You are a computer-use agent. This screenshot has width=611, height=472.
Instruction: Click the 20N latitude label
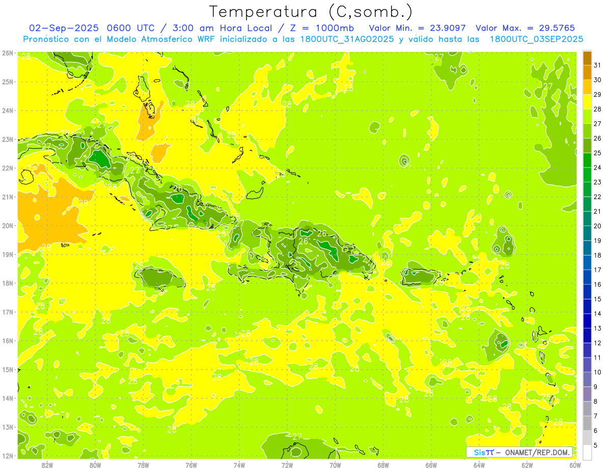tap(7, 226)
